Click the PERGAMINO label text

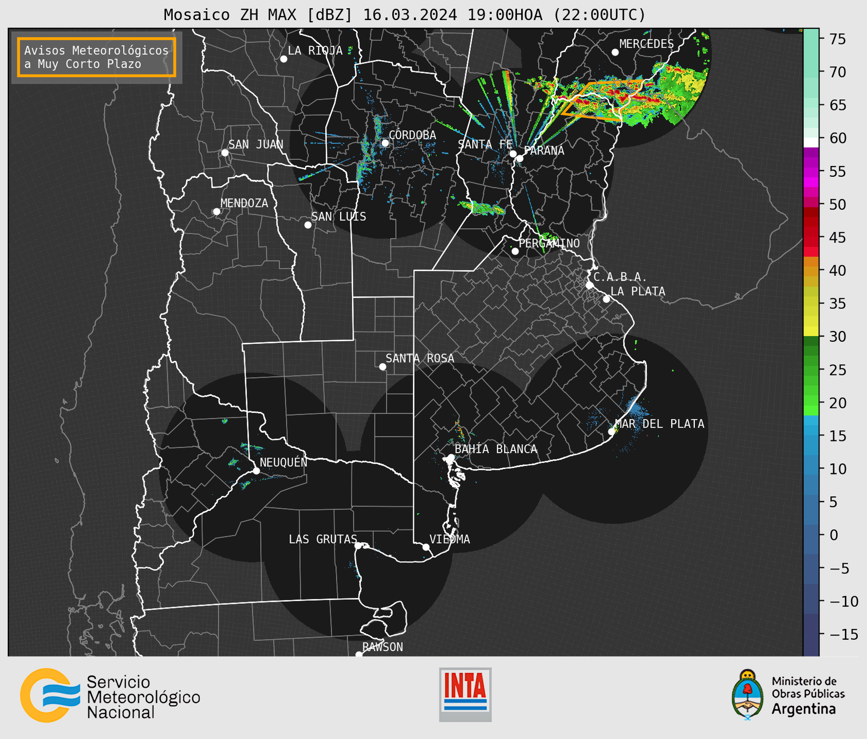(549, 243)
